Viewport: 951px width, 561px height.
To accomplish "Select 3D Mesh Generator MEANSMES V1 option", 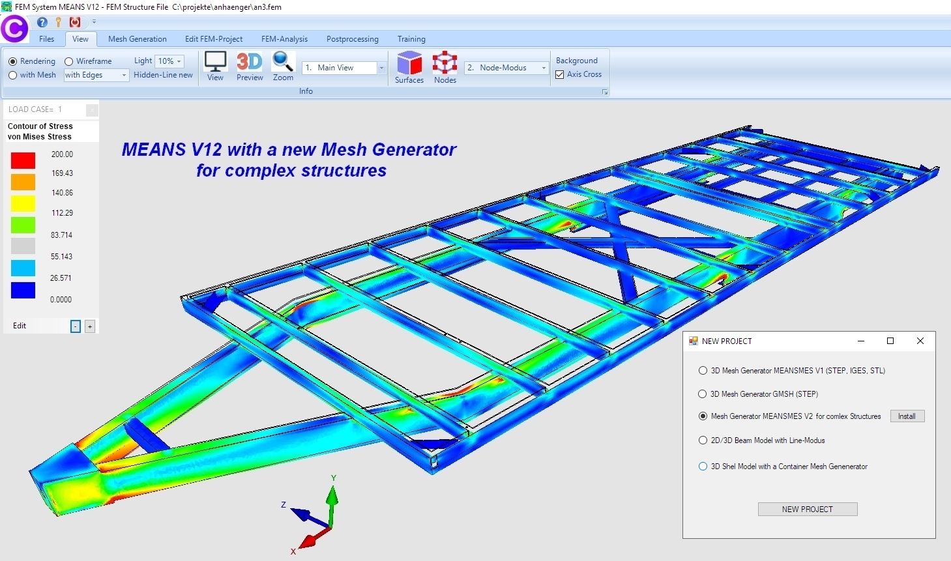I will coord(703,371).
